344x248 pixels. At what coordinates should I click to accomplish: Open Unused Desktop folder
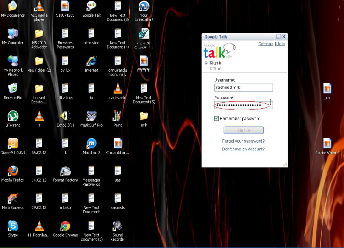[x=39, y=88]
